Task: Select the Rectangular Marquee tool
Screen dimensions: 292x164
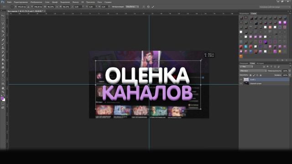Action: [x=3, y=20]
